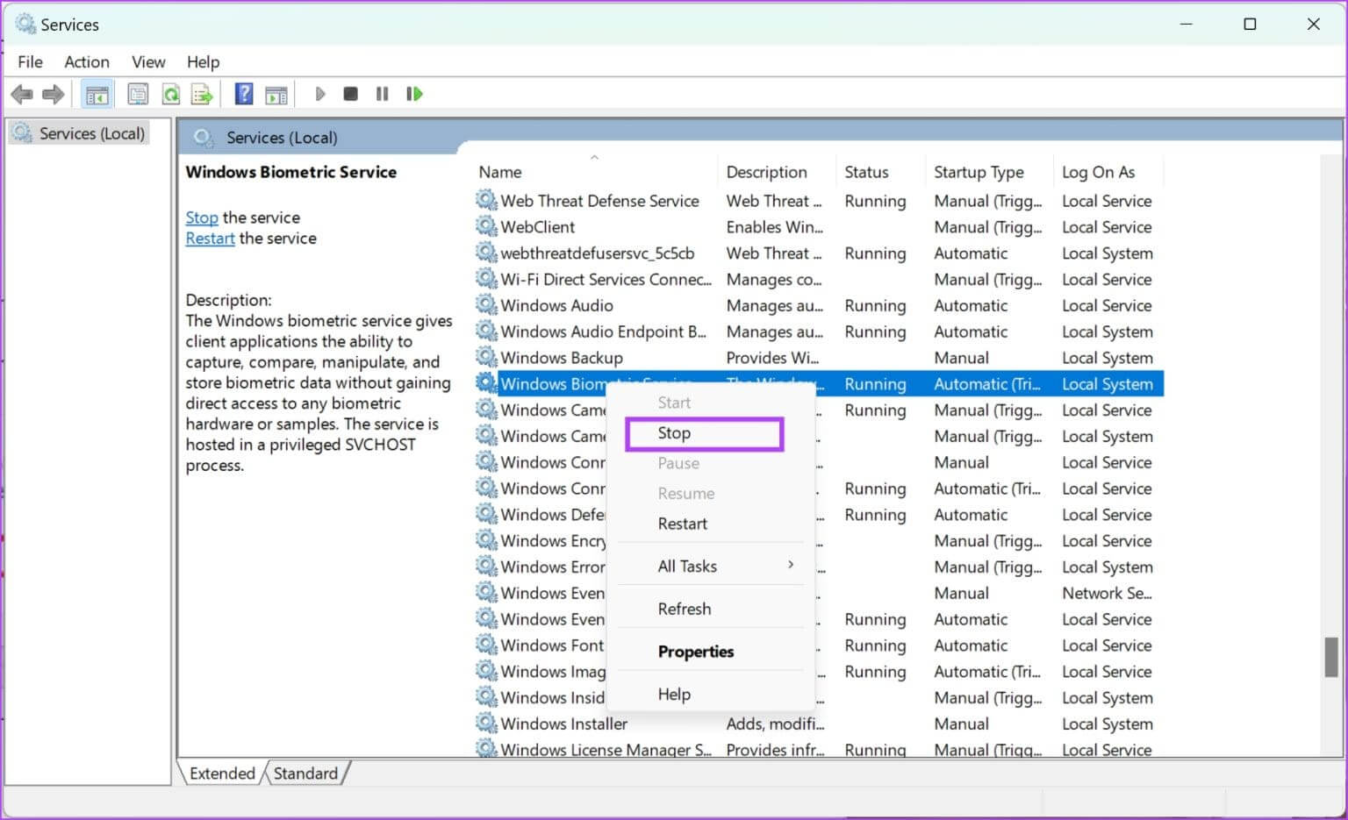This screenshot has height=820, width=1348.
Task: Minimize the Services window
Action: (x=1187, y=25)
